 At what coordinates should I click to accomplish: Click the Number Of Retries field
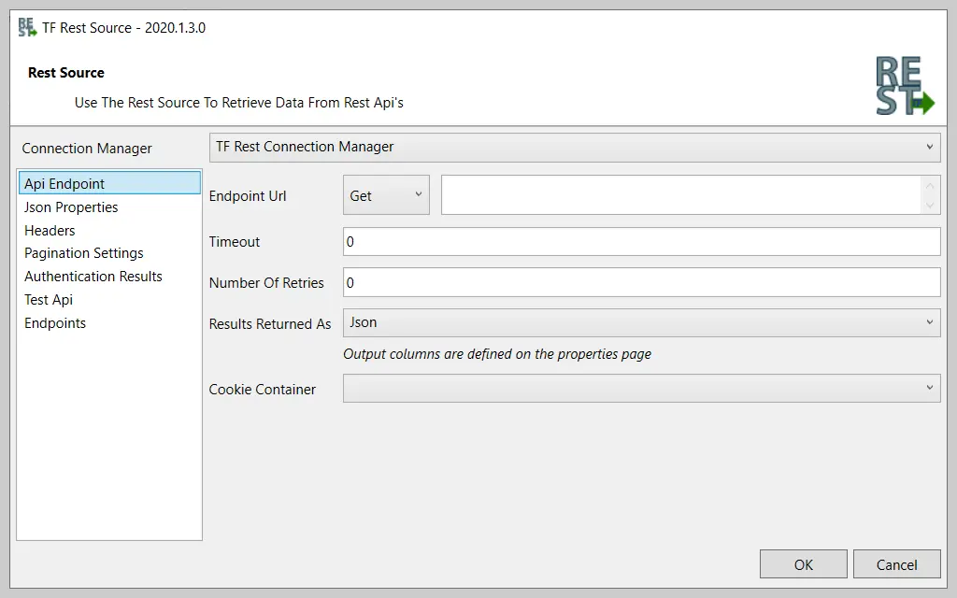tap(641, 282)
